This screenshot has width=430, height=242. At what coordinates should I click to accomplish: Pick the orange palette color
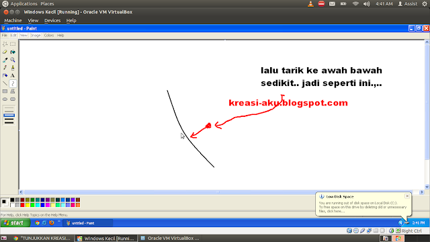tap(78, 204)
